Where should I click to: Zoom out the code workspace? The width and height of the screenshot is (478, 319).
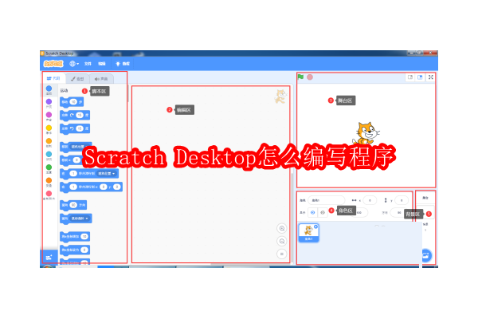pos(282,241)
